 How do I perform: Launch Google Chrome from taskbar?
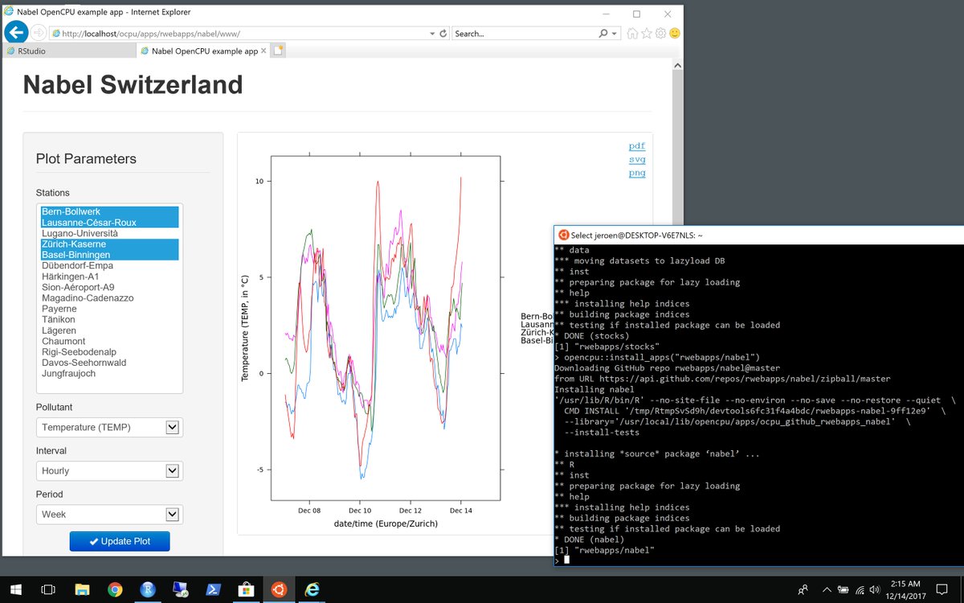[115, 589]
